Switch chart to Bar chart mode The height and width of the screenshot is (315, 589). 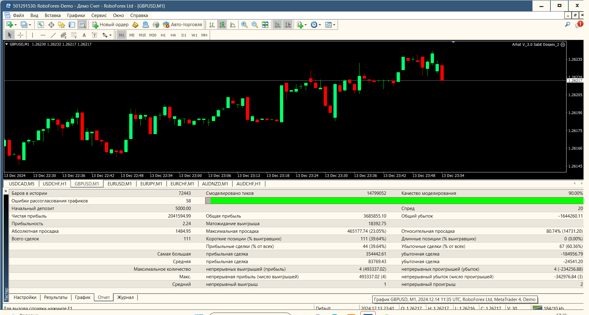pos(212,25)
